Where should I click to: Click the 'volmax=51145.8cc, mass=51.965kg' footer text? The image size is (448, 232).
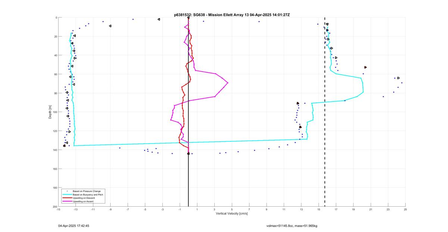click(x=292, y=226)
